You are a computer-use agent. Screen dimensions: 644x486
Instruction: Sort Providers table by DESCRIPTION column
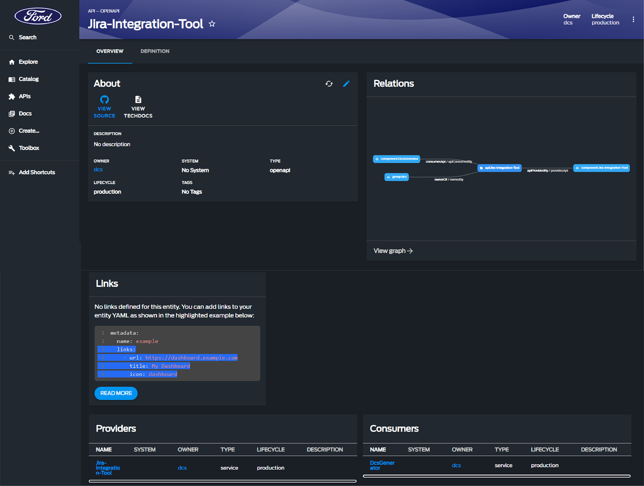[x=325, y=449]
